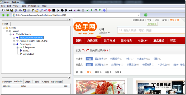The width and height of the screenshot is (186, 95).
Task: Open help via the yellow question mark
Action: (33, 10)
